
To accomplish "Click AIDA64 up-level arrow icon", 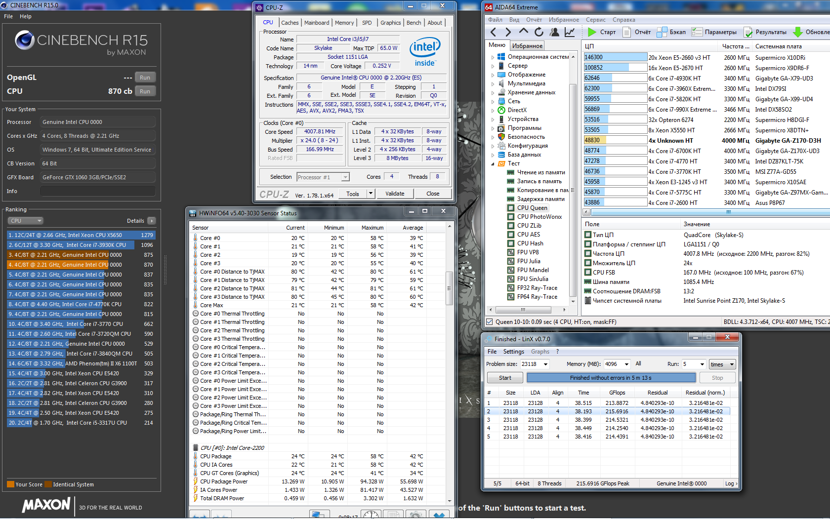I will pos(524,32).
